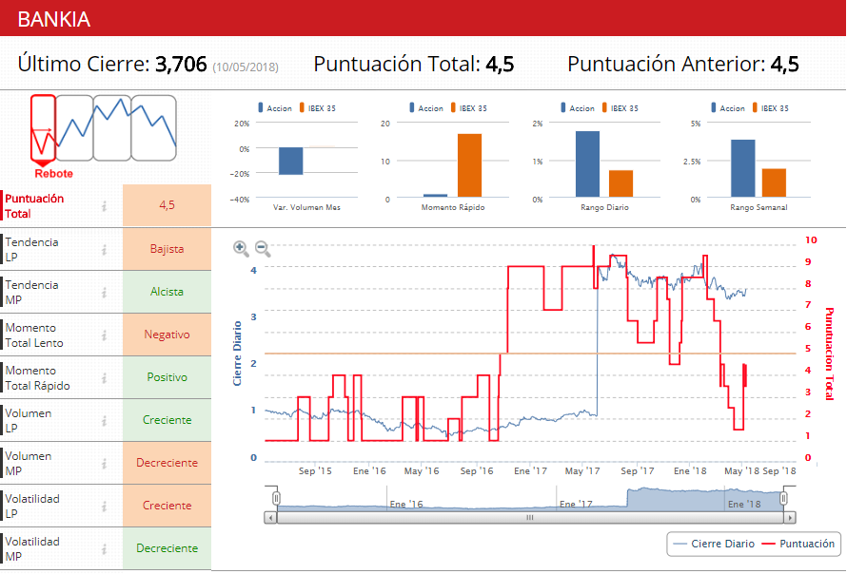This screenshot has height=574, width=847.
Task: Click the zoom out magnifier icon
Action: coord(263,249)
